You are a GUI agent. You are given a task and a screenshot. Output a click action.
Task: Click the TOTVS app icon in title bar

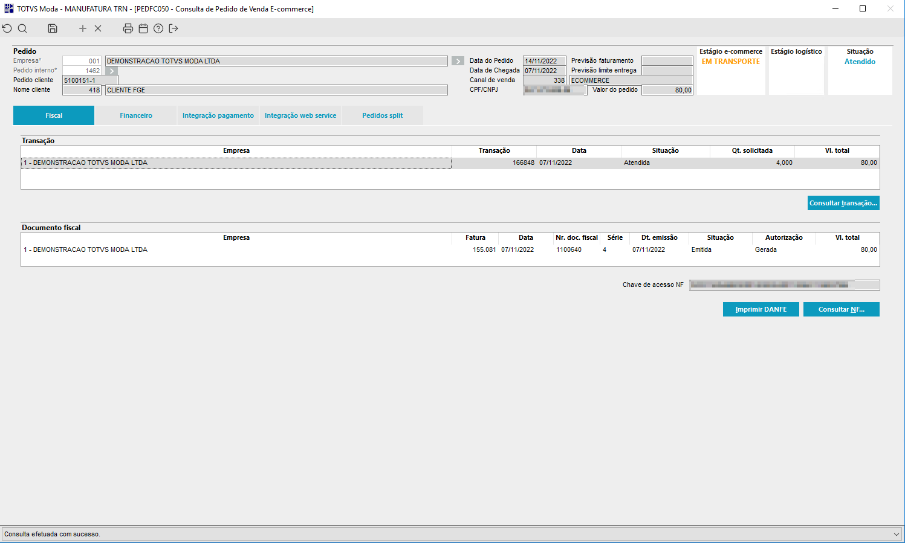(x=8, y=8)
